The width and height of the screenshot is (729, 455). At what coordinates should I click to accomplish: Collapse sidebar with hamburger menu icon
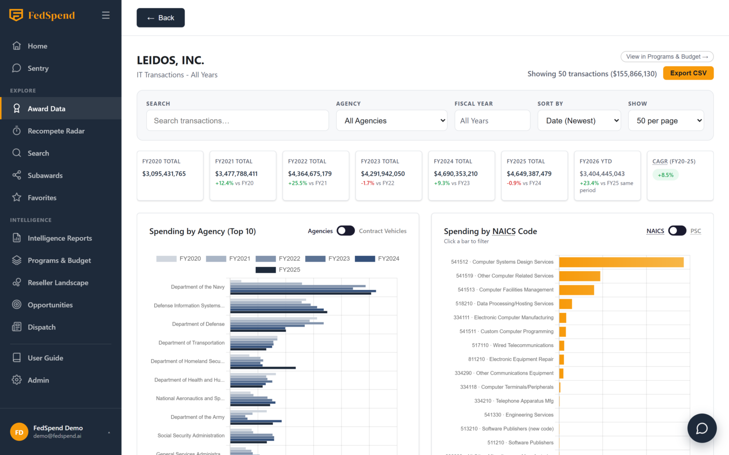pos(106,15)
